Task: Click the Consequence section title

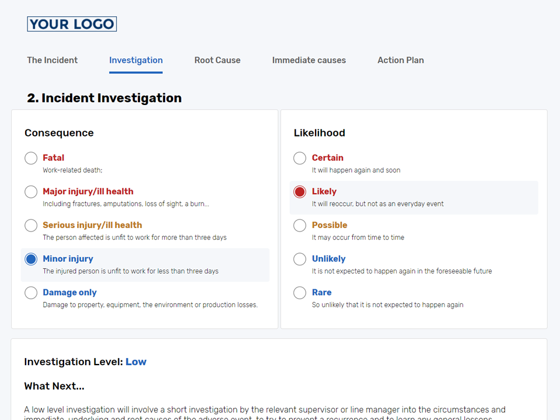Action: 59,133
